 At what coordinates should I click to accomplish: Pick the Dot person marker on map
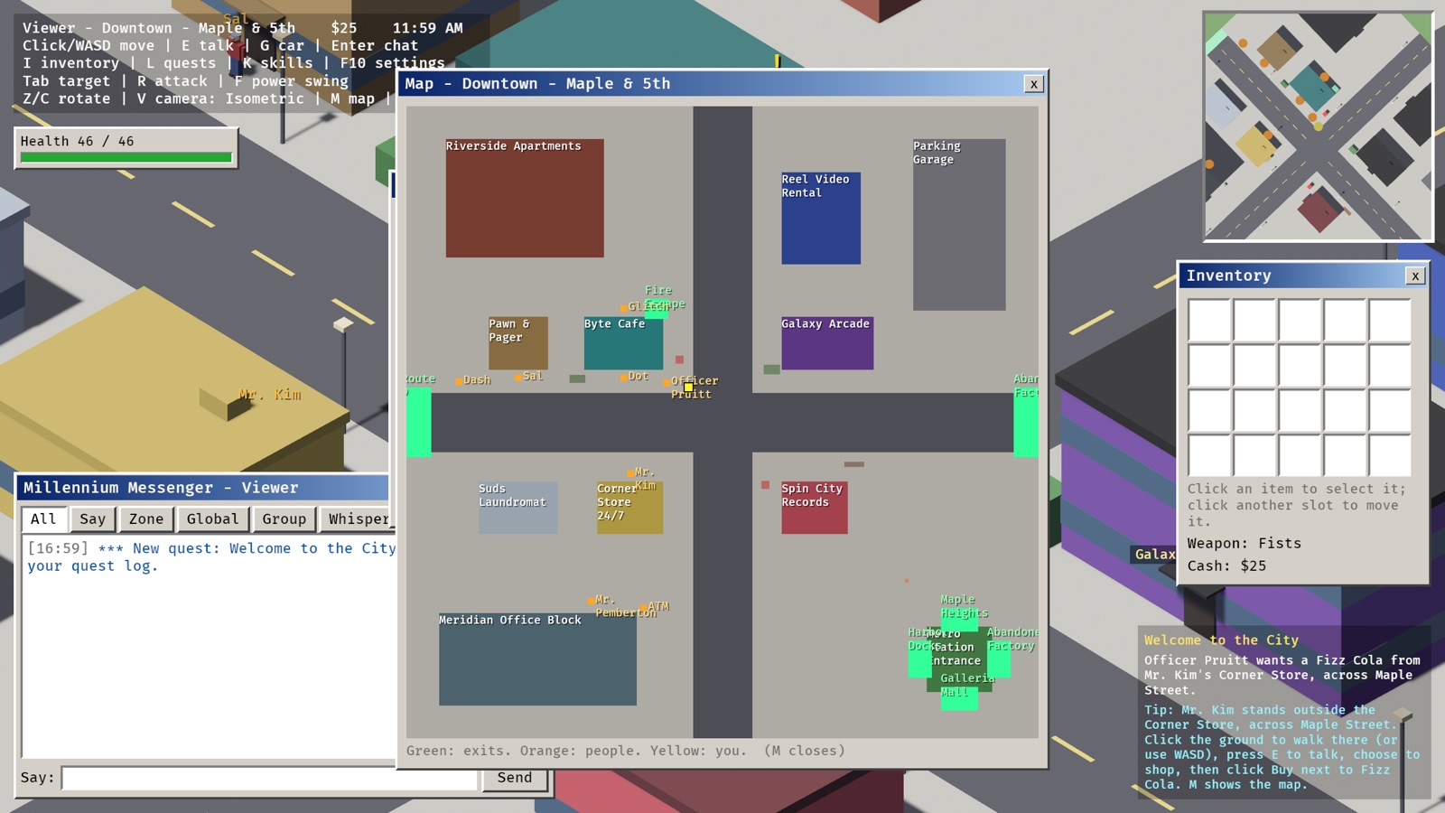(x=623, y=377)
